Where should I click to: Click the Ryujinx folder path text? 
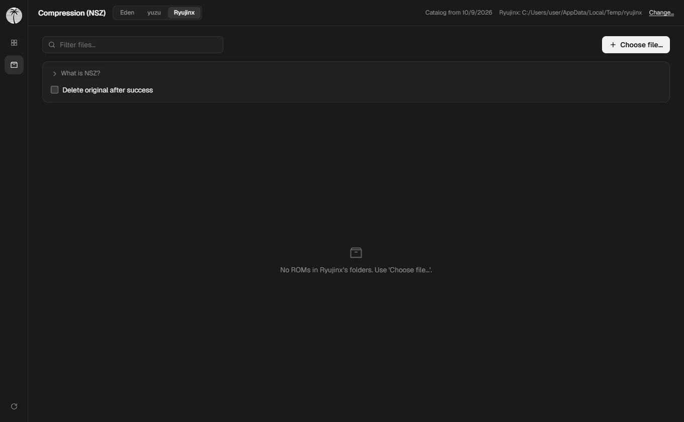point(570,13)
